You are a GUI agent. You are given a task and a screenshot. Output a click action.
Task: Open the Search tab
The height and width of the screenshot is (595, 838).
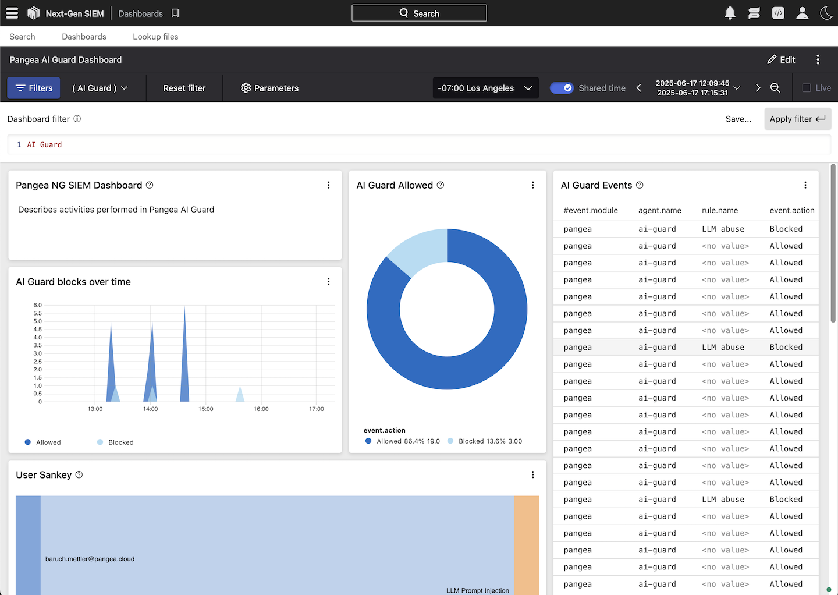point(22,37)
